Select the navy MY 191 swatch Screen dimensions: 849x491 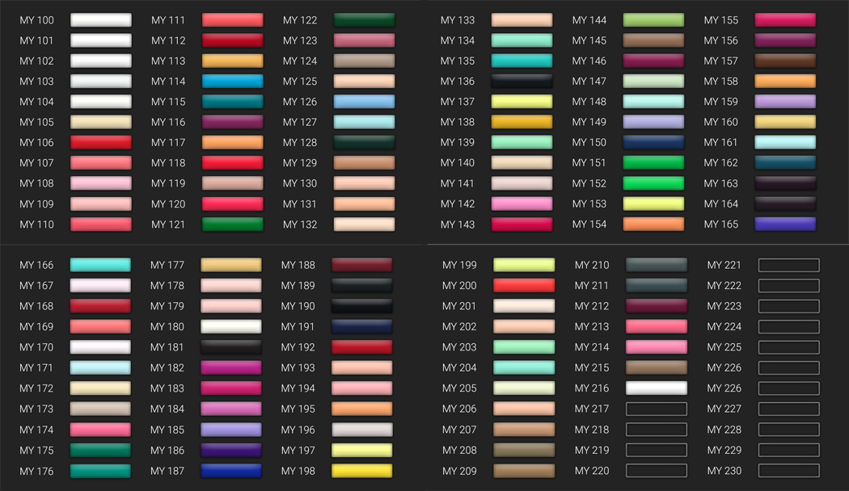pos(361,326)
